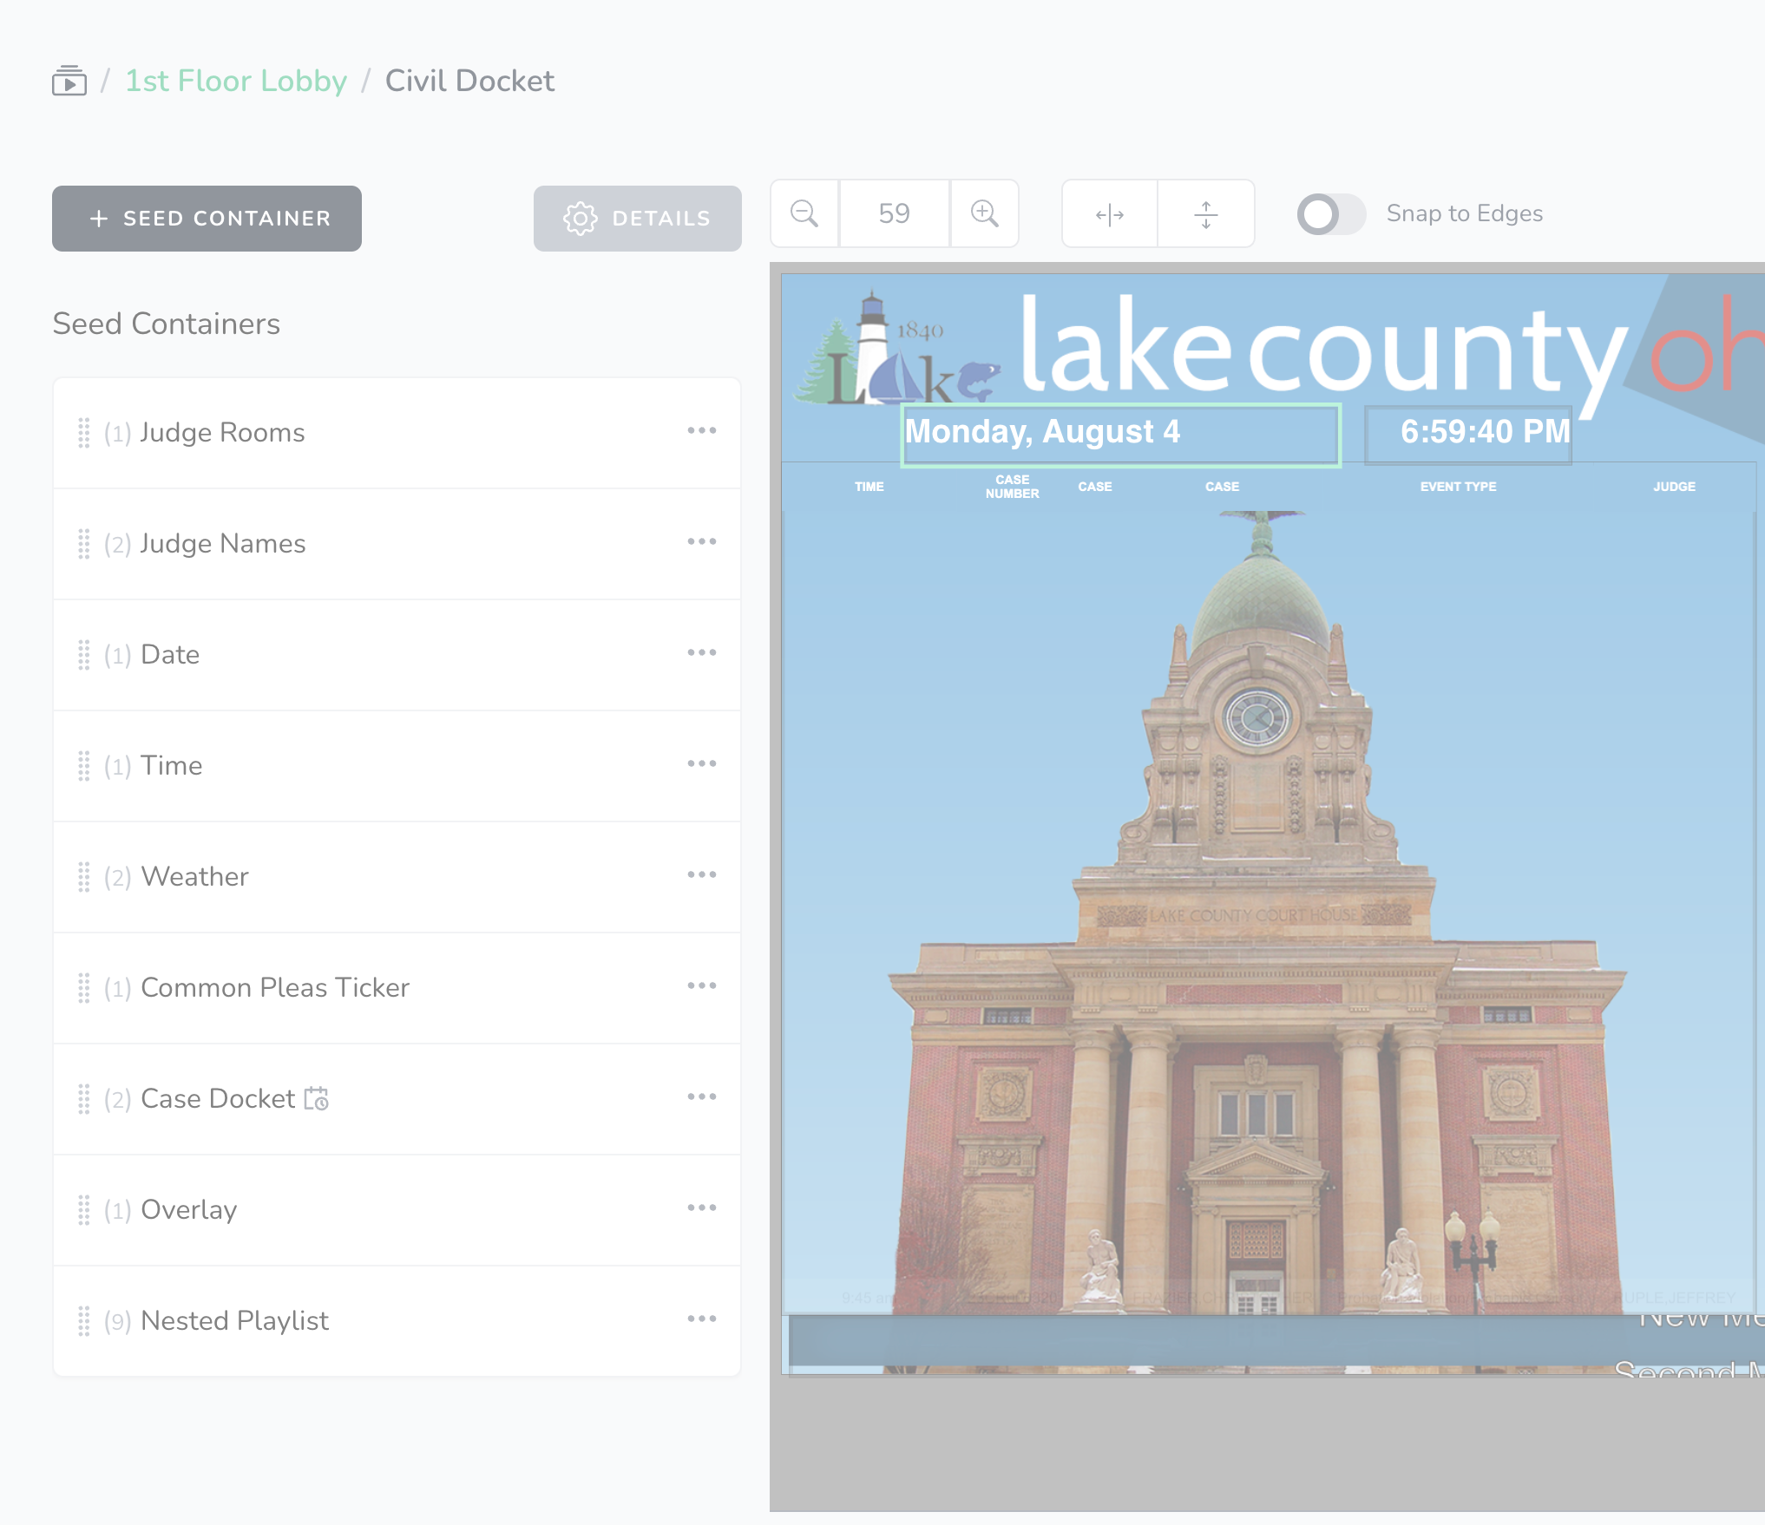Screen dimensions: 1765x1525
Task: Open the three-dot menu for Weather
Action: [701, 874]
